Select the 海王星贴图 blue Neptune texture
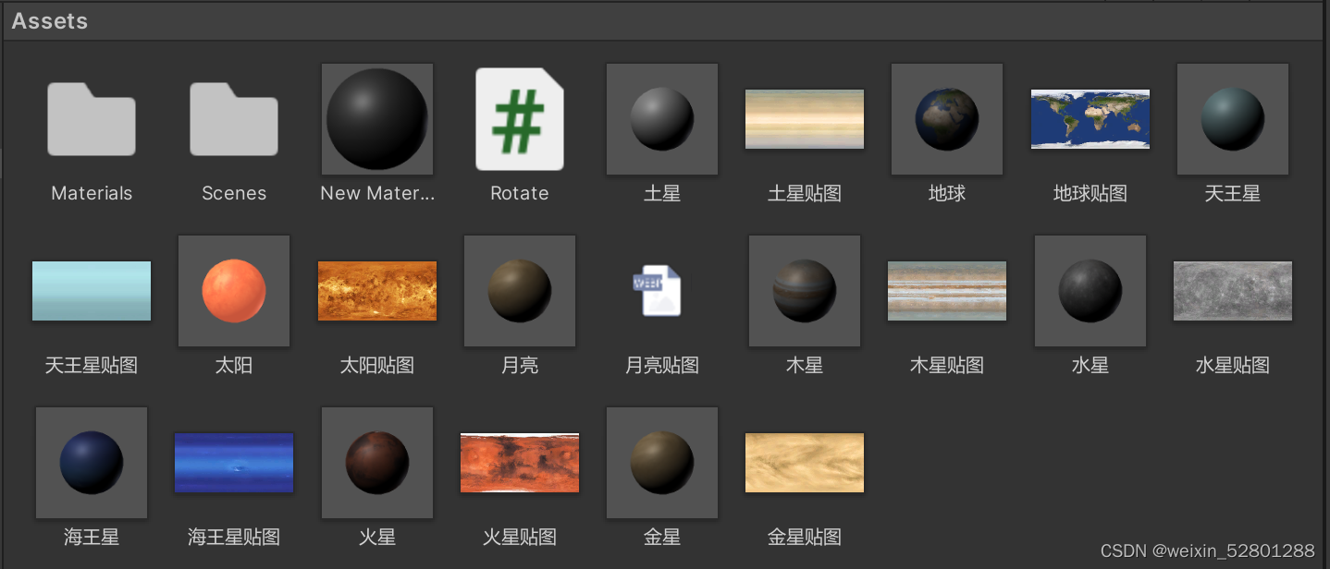Image resolution: width=1330 pixels, height=569 pixels. pyautogui.click(x=233, y=462)
